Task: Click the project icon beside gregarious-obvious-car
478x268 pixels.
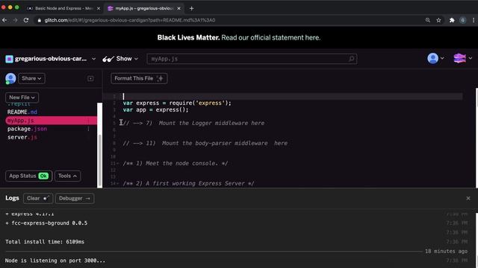Action: (x=9, y=59)
